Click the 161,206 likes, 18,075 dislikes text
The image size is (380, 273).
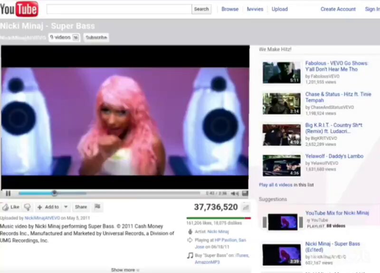(x=214, y=223)
